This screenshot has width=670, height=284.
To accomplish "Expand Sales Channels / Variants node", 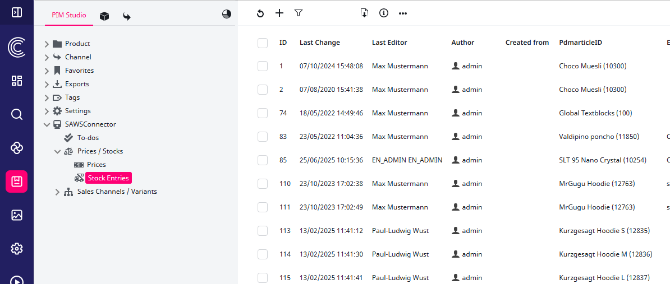I will (x=57, y=192).
